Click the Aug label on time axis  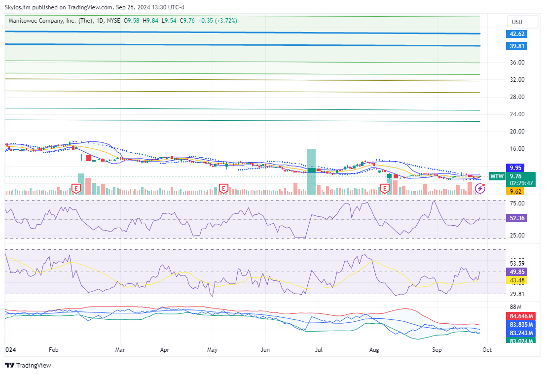pos(374,350)
